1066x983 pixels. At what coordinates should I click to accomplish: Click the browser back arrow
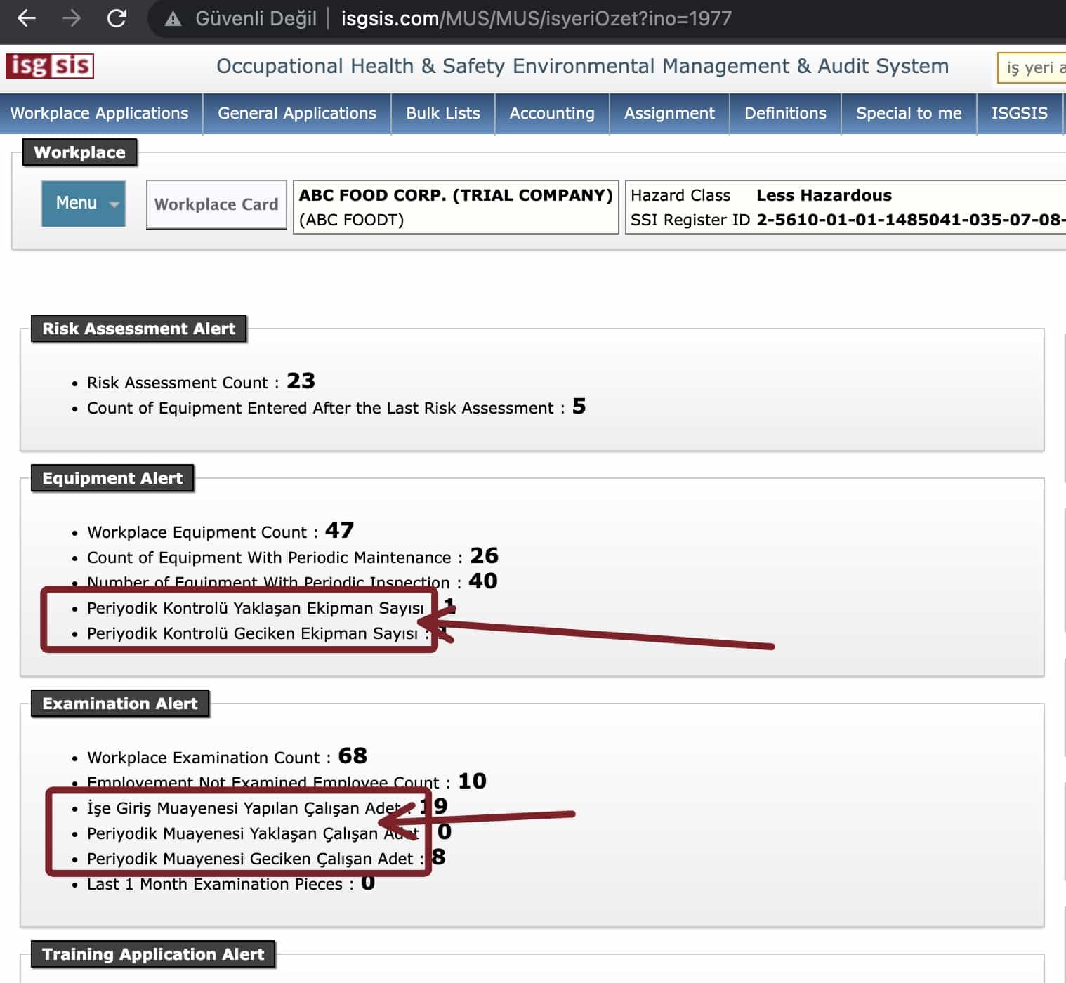pos(27,18)
